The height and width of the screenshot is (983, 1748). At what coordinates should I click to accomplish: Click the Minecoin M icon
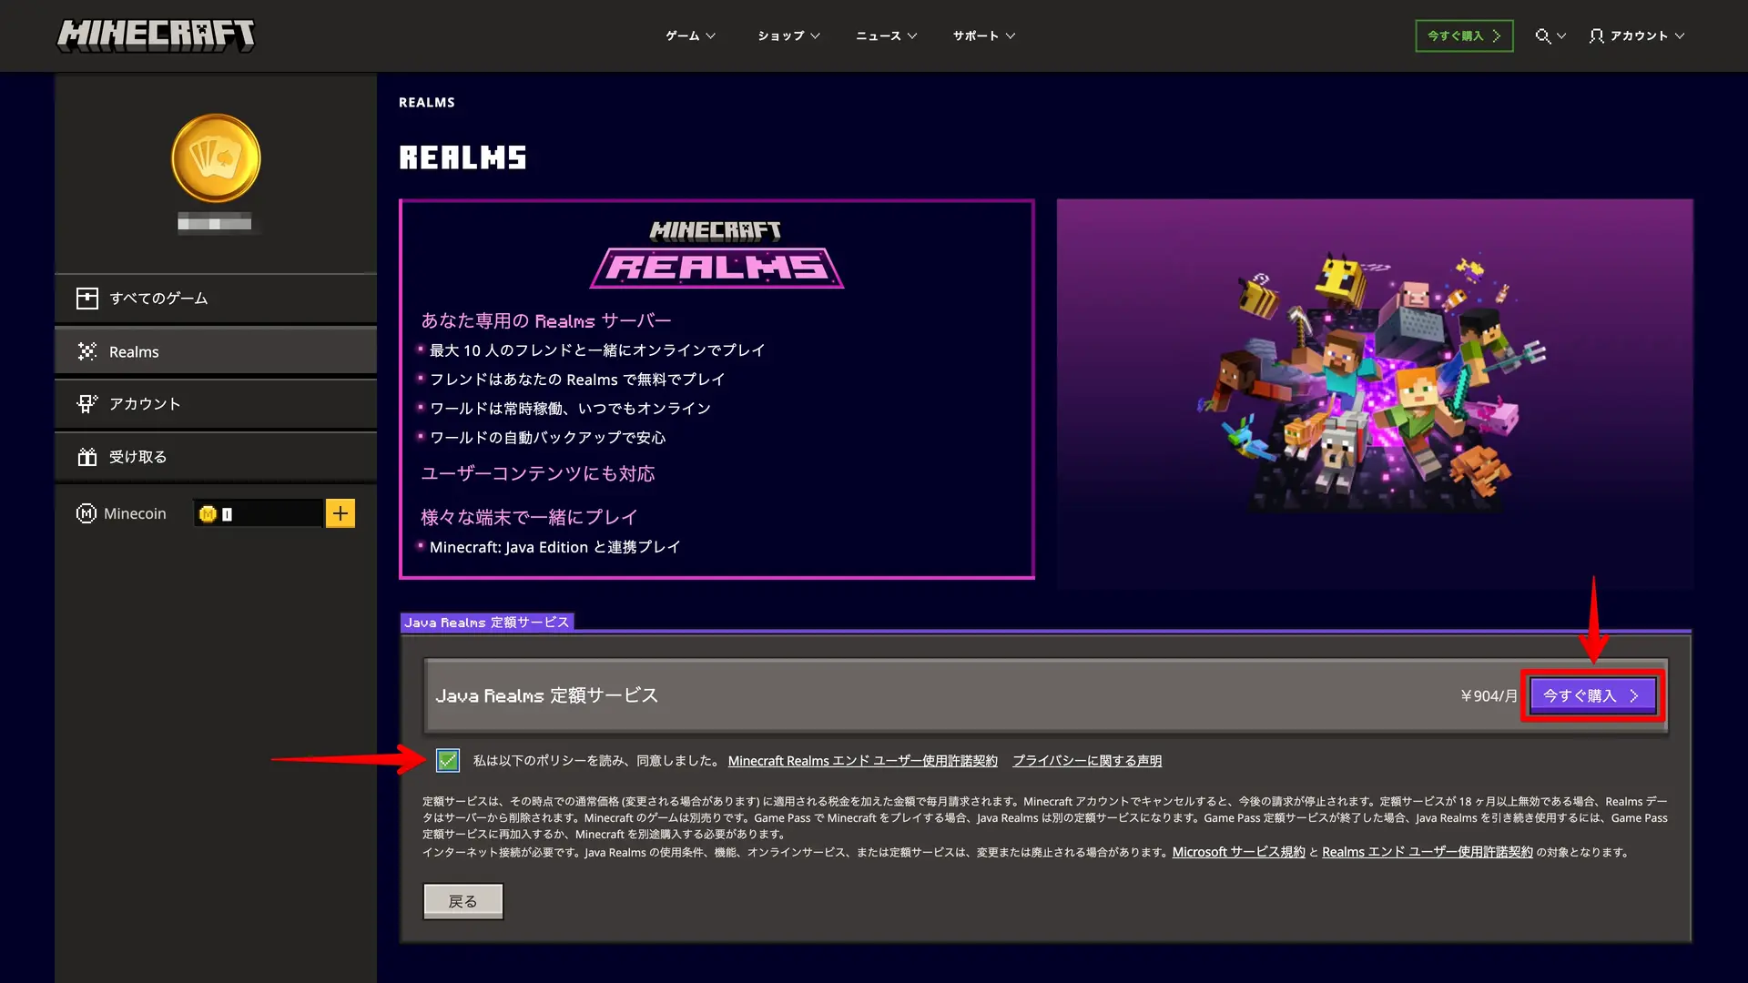pyautogui.click(x=86, y=513)
